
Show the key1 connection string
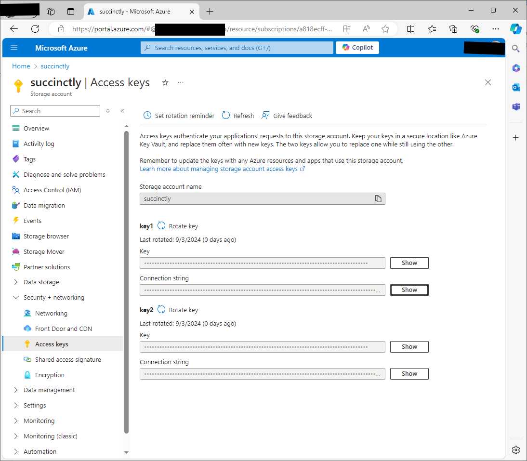[x=408, y=290]
